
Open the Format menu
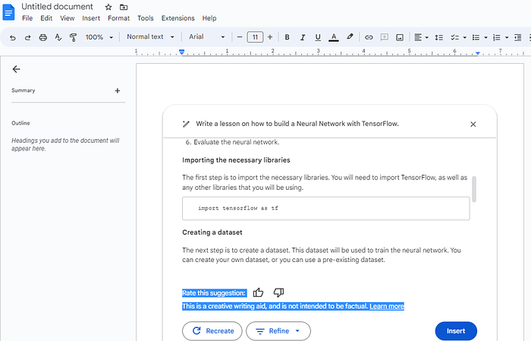tap(118, 18)
